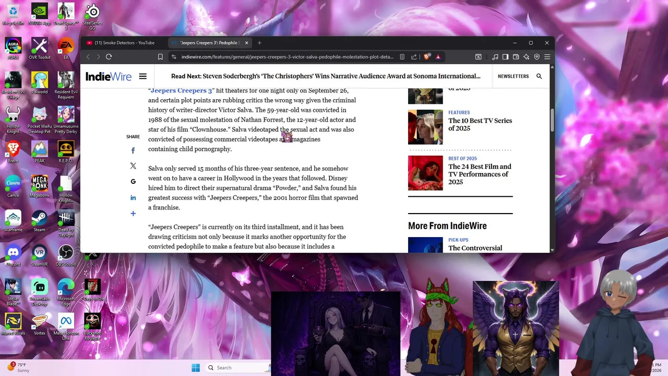Select Pocket Waifu Desktop Pet icon
The width and height of the screenshot is (668, 376).
[39, 119]
